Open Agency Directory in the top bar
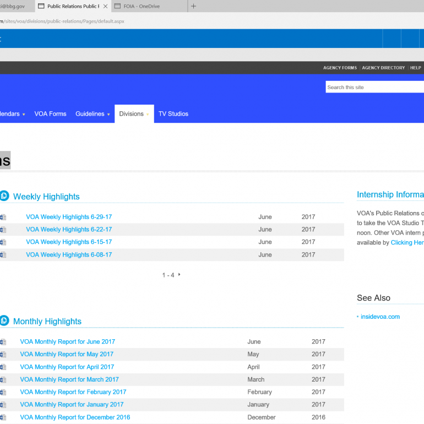This screenshot has width=424, height=424. click(x=383, y=68)
